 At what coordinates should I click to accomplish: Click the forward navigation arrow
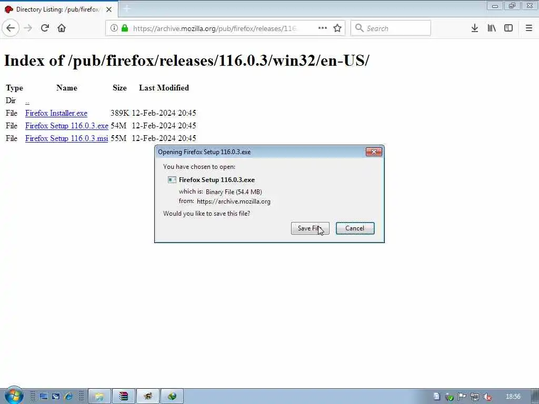[x=28, y=28]
